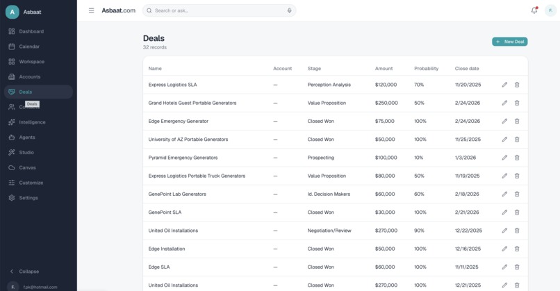The height and width of the screenshot is (291, 560).
Task: Edit the Edge SLA deal
Action: (504, 267)
